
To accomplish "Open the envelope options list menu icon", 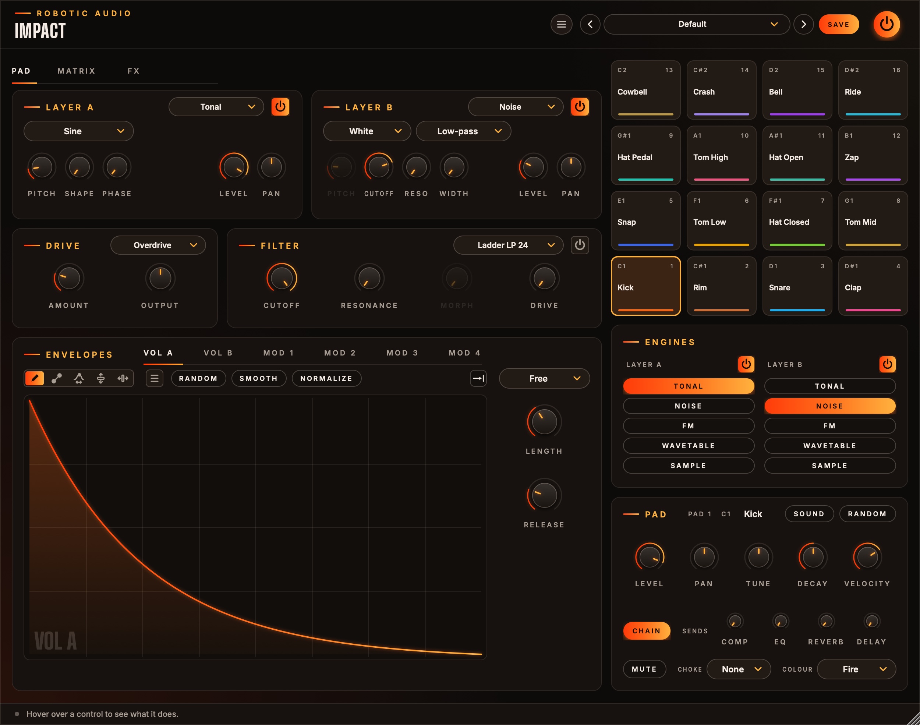I will pos(155,378).
